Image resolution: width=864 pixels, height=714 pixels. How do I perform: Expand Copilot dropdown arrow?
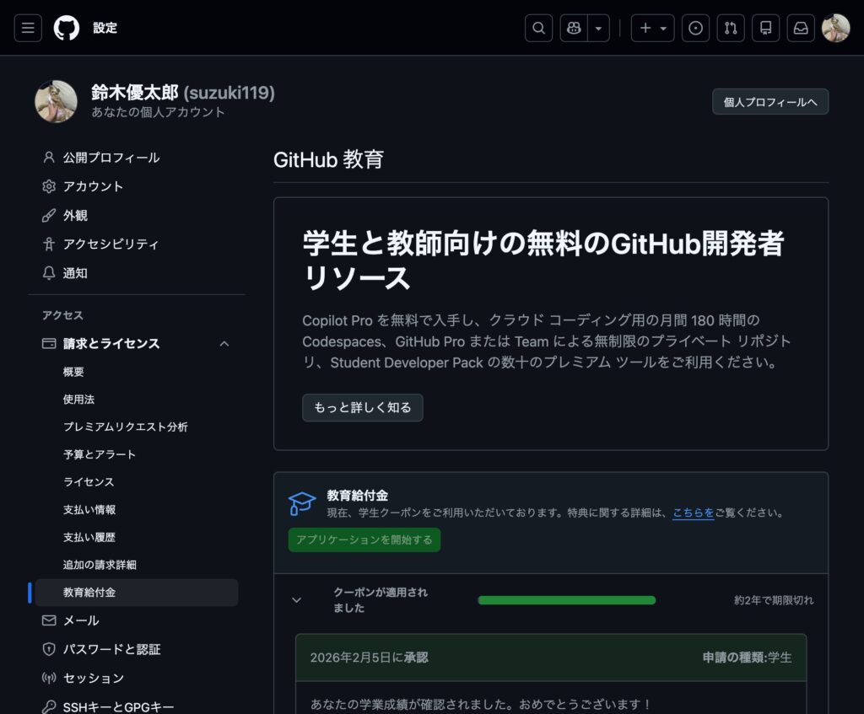(x=598, y=28)
